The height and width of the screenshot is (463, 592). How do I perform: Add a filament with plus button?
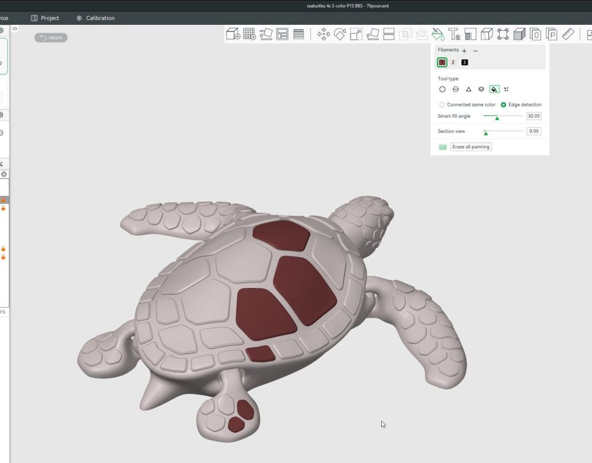(x=464, y=51)
